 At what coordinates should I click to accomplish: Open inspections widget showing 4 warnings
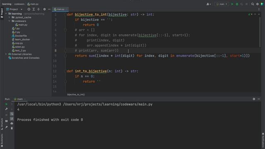click(250, 14)
